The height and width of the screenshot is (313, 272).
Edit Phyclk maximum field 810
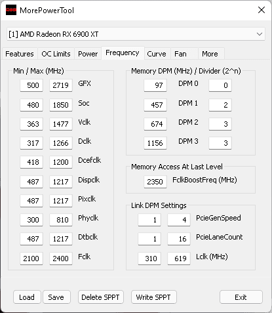(x=61, y=220)
